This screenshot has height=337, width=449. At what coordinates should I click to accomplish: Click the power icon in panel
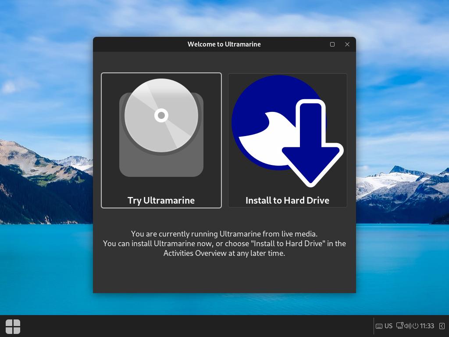pyautogui.click(x=416, y=326)
